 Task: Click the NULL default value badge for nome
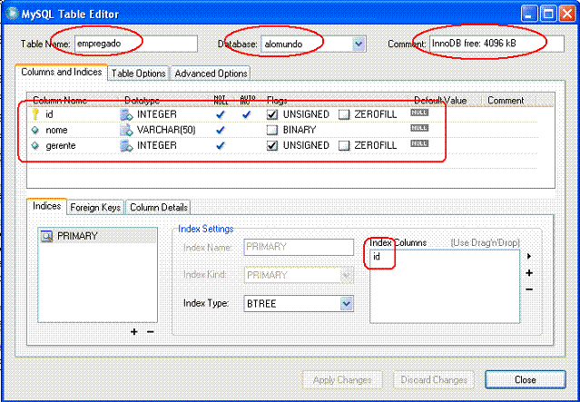pyautogui.click(x=419, y=128)
